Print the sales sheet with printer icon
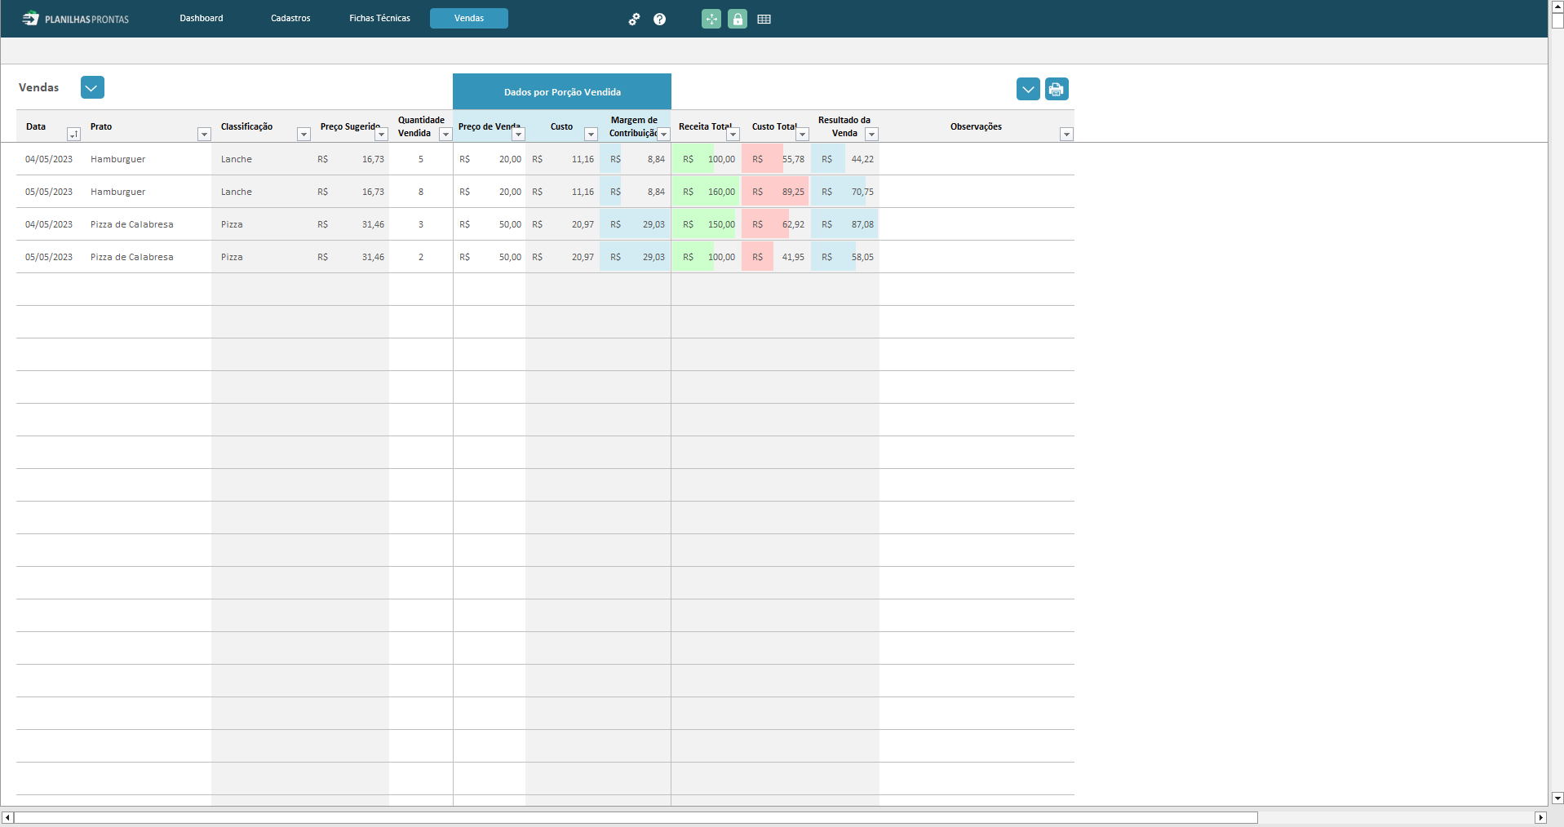 1057,89
